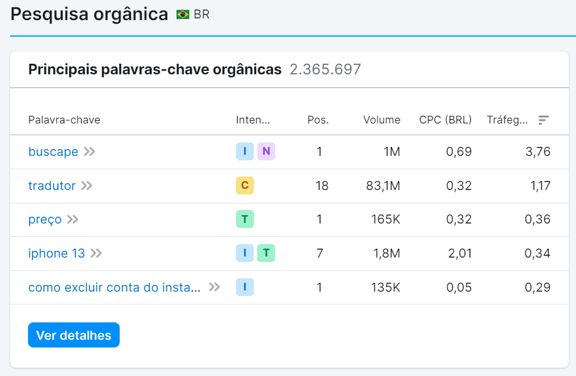Click the Volume column header
Image resolution: width=576 pixels, height=376 pixels.
(382, 120)
